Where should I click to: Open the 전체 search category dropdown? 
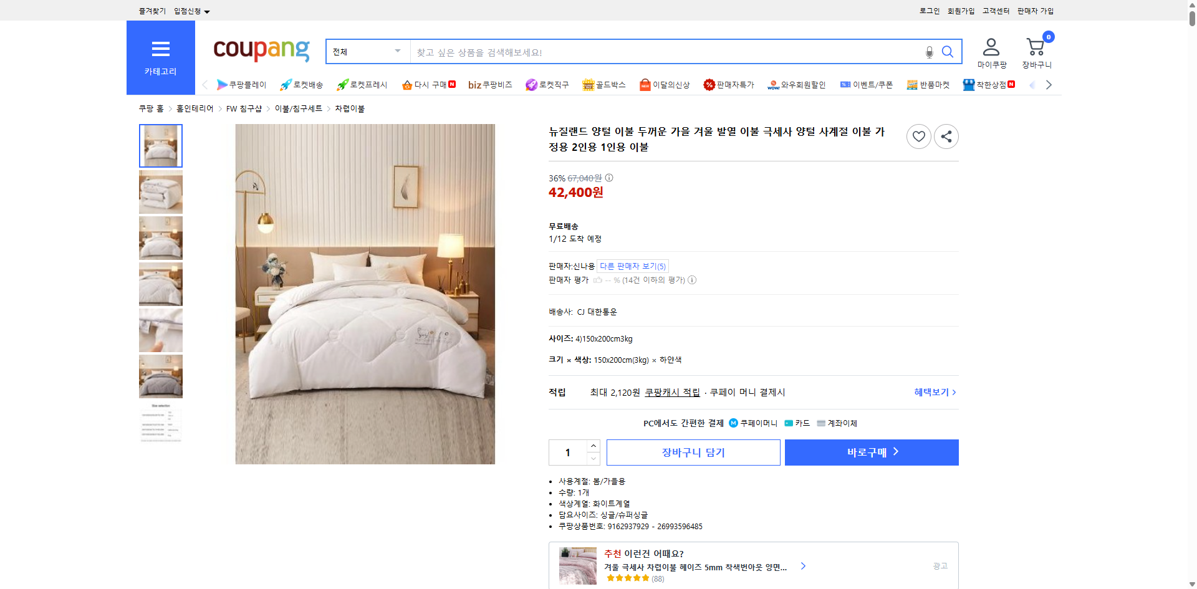(367, 52)
